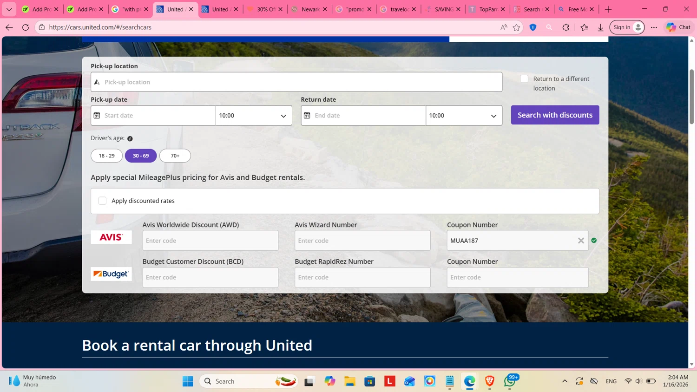This screenshot has height=392, width=697.
Task: Open the Downloads arrow icon
Action: tap(600, 27)
